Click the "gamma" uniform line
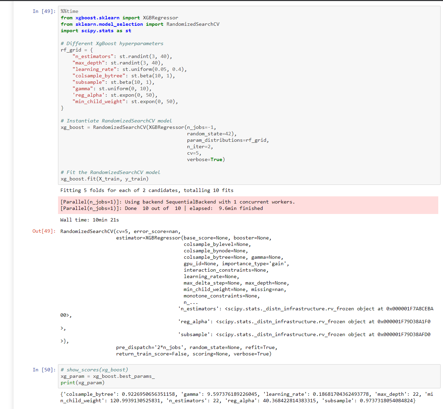Image resolution: width=443 pixels, height=409 pixels. 112,89
